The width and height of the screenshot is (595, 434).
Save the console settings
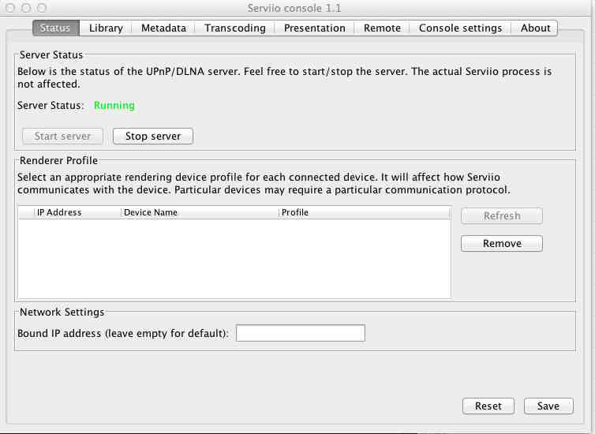click(548, 406)
